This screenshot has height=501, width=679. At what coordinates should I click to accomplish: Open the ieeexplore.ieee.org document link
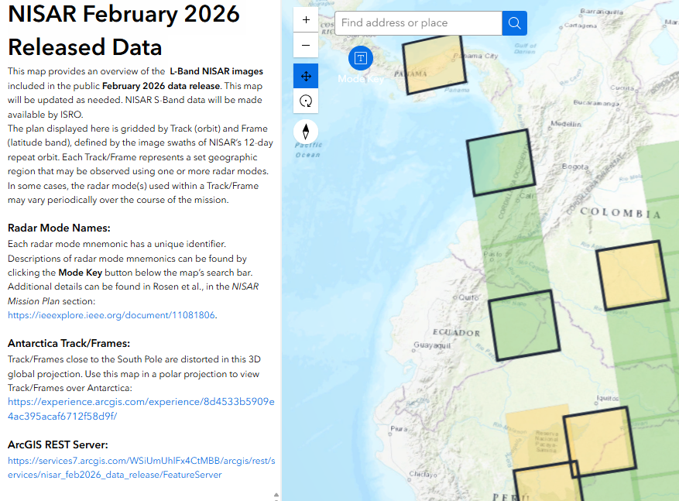coord(111,315)
